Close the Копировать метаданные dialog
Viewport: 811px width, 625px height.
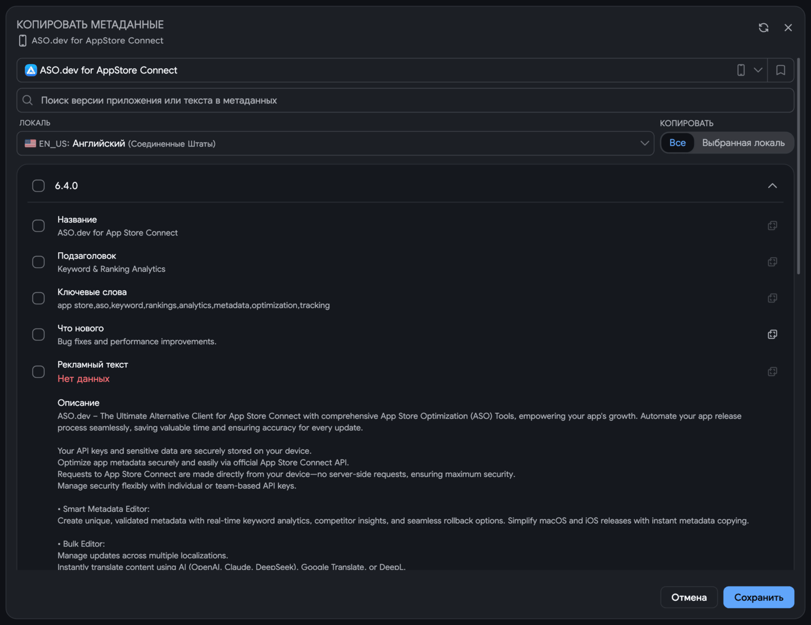click(788, 28)
